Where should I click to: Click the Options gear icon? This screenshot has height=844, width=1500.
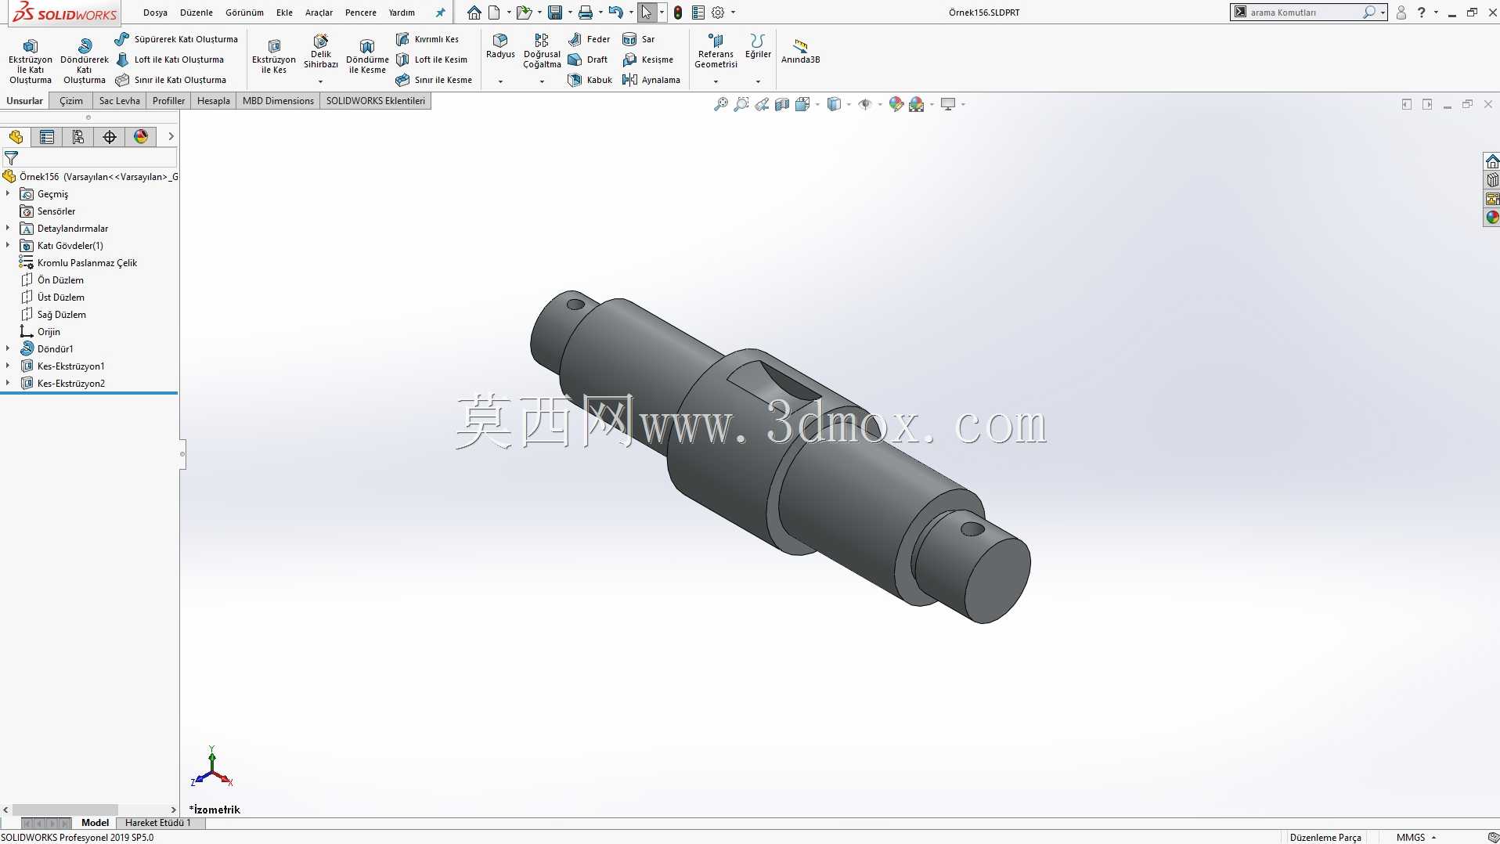click(718, 13)
